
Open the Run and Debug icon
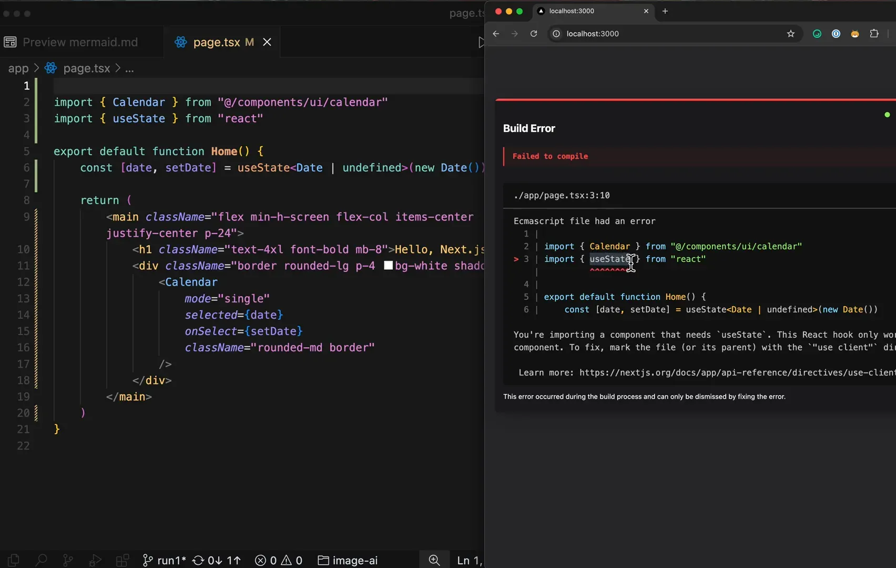click(x=95, y=560)
